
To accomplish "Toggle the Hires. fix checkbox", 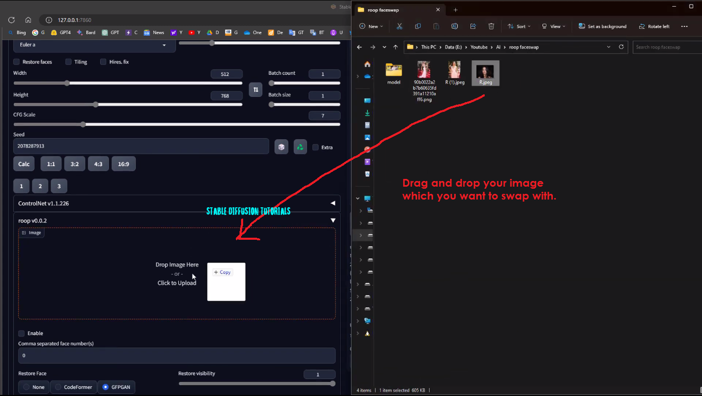I will pos(103,62).
